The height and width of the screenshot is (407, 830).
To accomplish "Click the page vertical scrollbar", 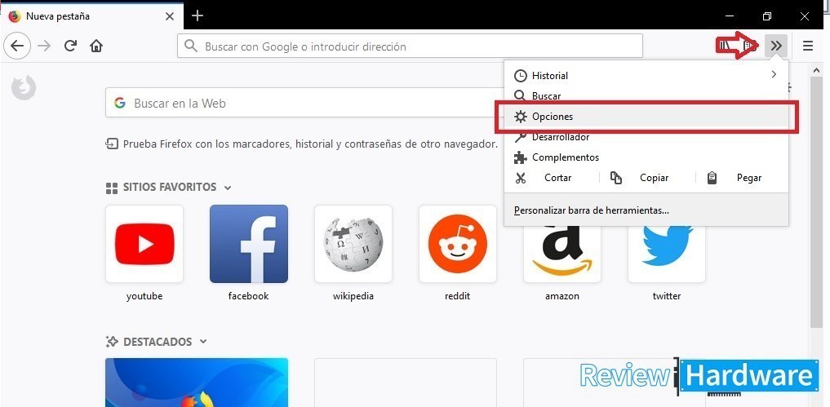I will (x=816, y=201).
